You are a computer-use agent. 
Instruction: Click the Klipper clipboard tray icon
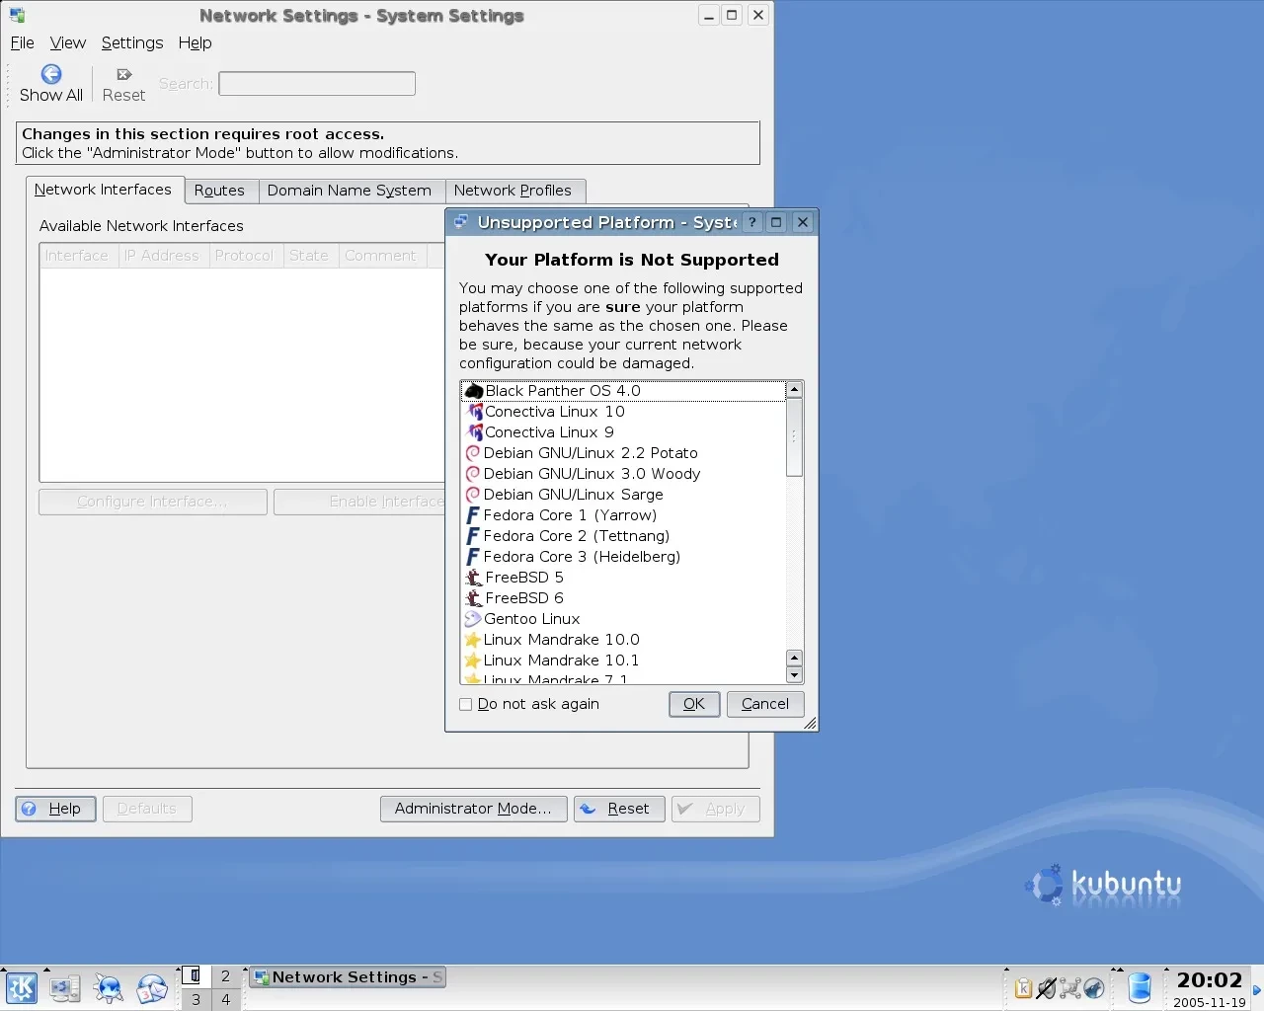[x=1023, y=988]
